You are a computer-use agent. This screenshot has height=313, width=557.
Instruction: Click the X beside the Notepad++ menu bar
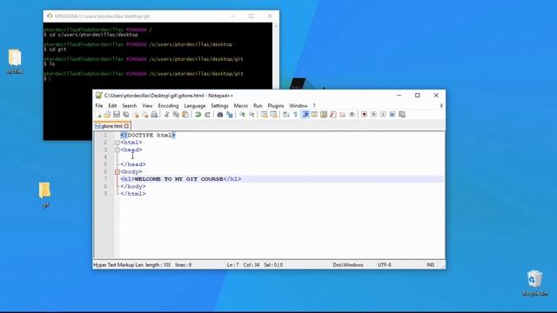tap(441, 106)
